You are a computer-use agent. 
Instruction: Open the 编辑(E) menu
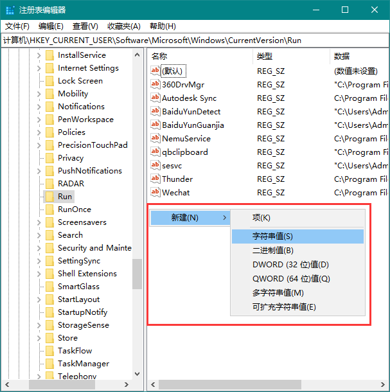51,26
